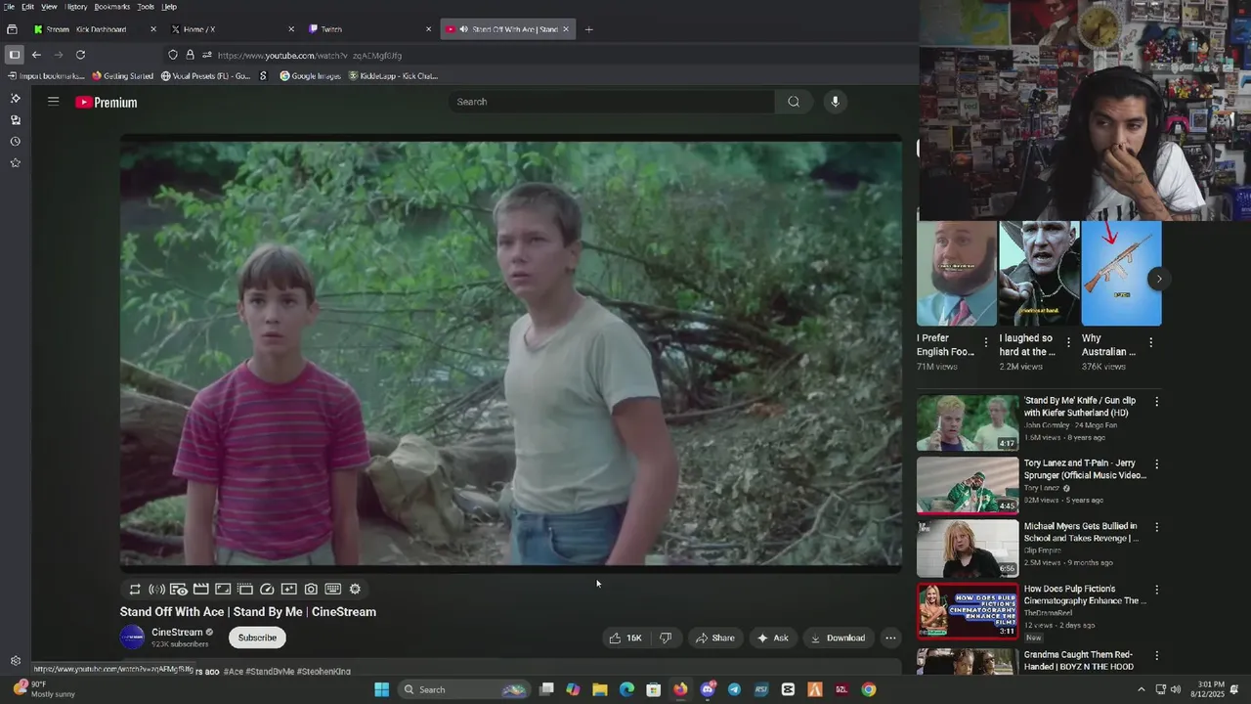Click the sound wave icon under the video

156,590
